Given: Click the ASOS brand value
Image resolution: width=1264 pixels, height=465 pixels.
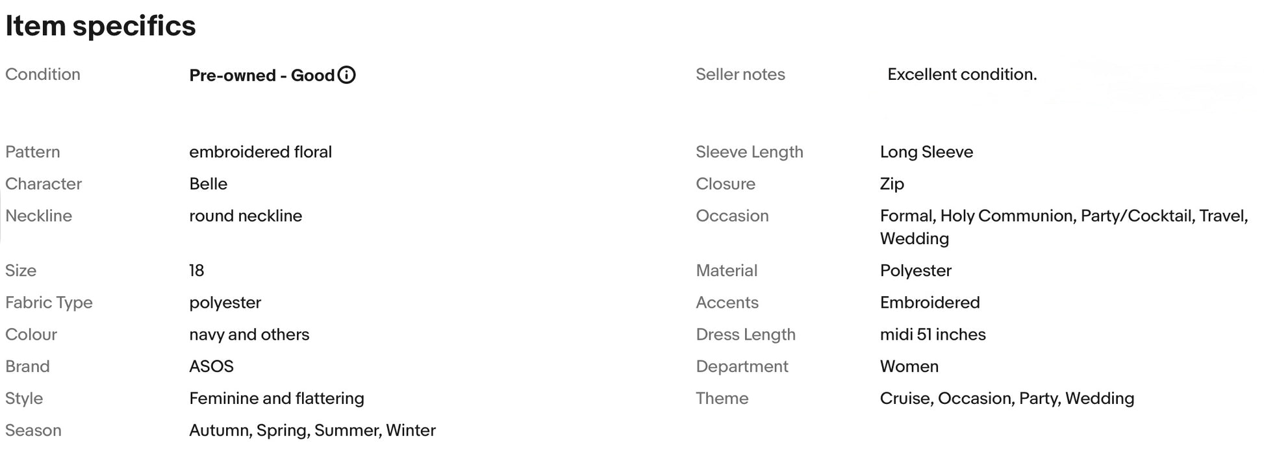Looking at the screenshot, I should [x=211, y=366].
